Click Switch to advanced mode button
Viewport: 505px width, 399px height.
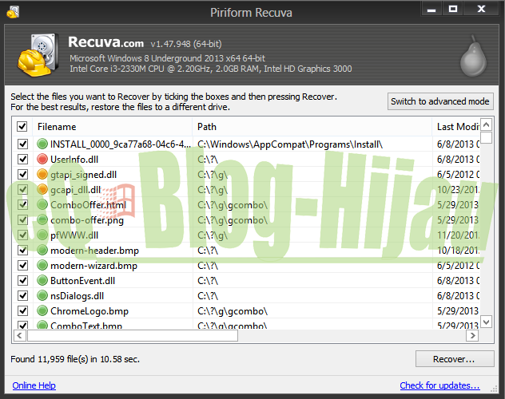click(440, 101)
